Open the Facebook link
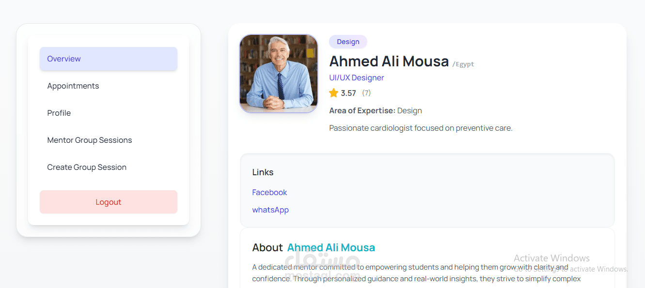The image size is (645, 288). coord(269,193)
